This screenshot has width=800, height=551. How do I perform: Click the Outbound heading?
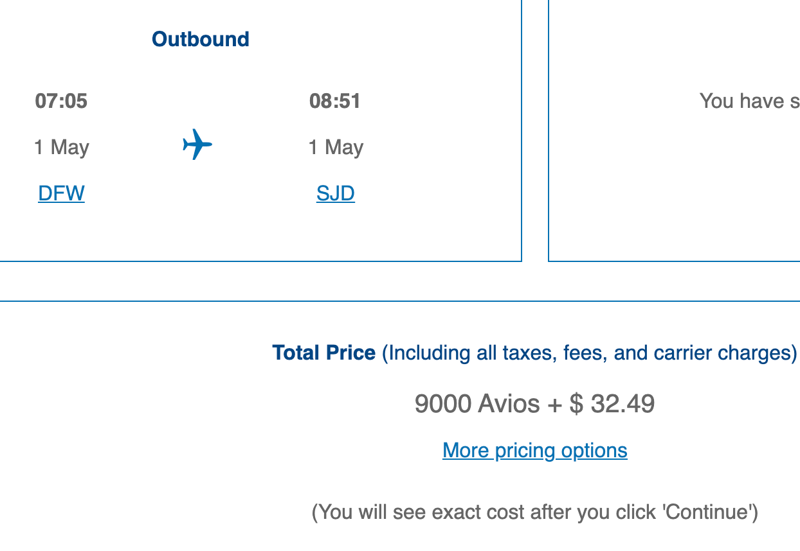click(x=201, y=39)
